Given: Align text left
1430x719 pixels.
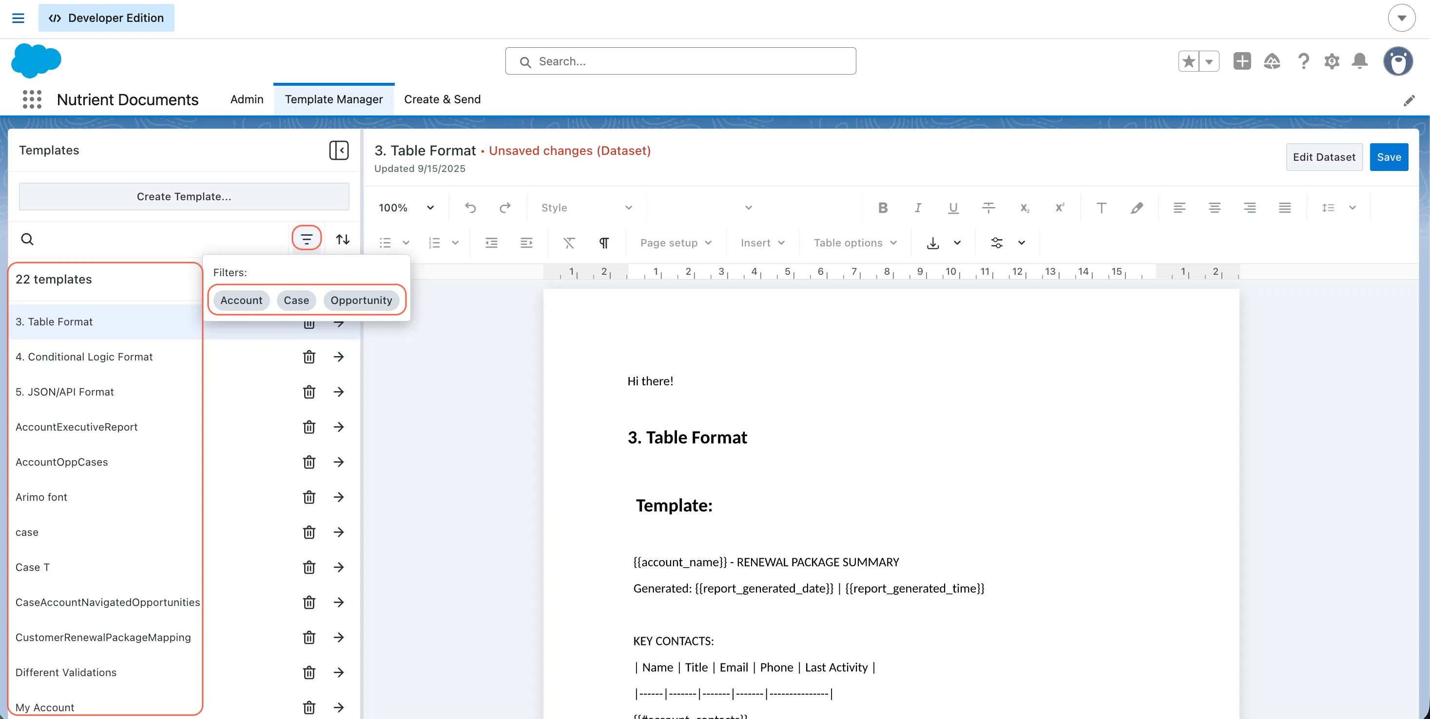Looking at the screenshot, I should 1179,208.
